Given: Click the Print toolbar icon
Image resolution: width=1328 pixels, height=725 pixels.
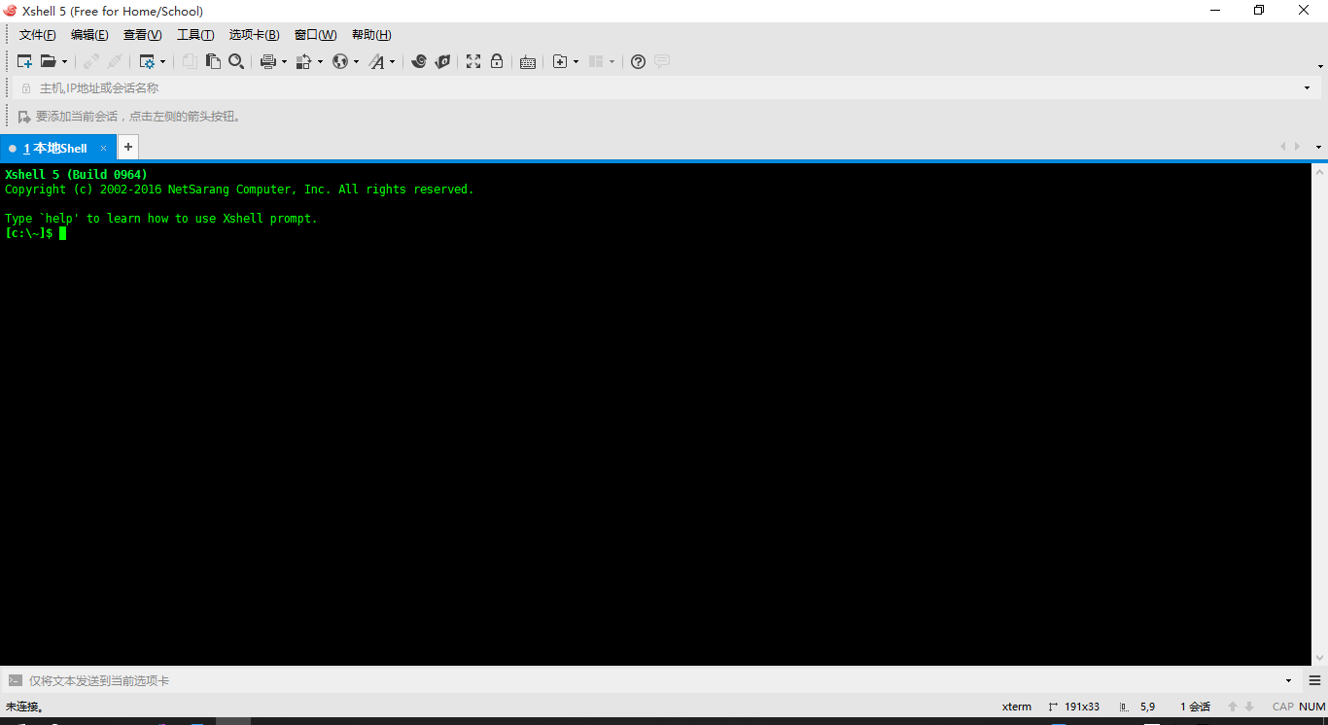Looking at the screenshot, I should tap(268, 61).
